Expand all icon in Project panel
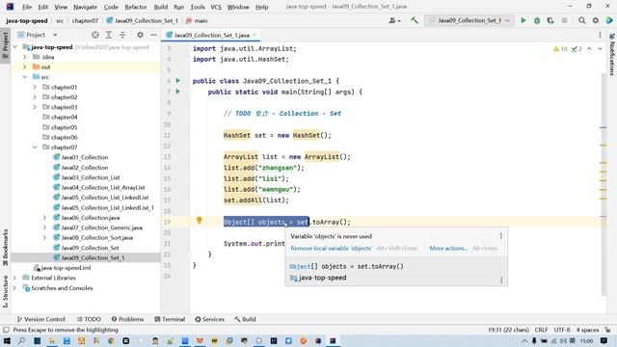The height and width of the screenshot is (347, 617). tap(109, 35)
